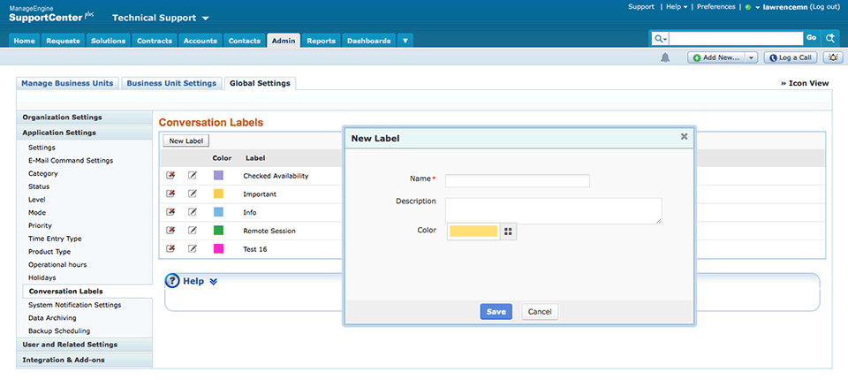This screenshot has height=380, width=848.
Task: Open Data Archiving settings
Action: click(x=52, y=318)
